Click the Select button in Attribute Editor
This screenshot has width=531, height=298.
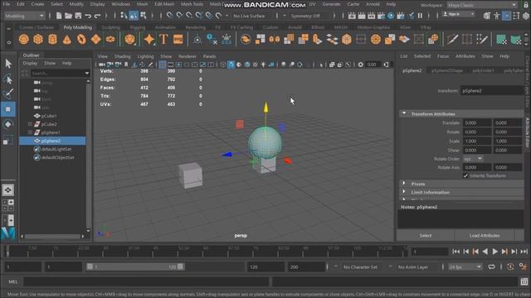tap(426, 235)
